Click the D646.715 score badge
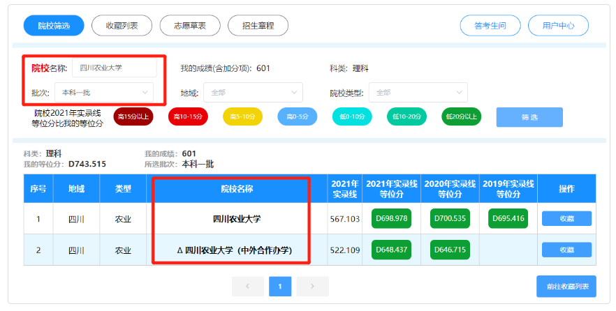This screenshot has height=311, width=616. [450, 250]
